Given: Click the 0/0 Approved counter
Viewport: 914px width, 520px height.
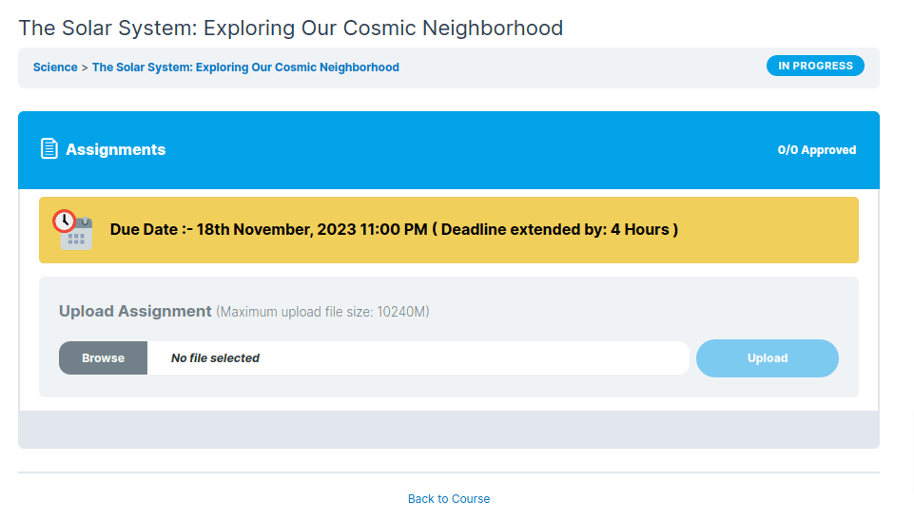Looking at the screenshot, I should (816, 150).
